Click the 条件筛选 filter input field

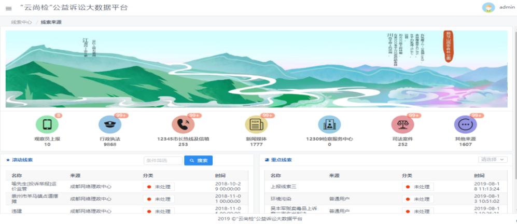pos(162,161)
